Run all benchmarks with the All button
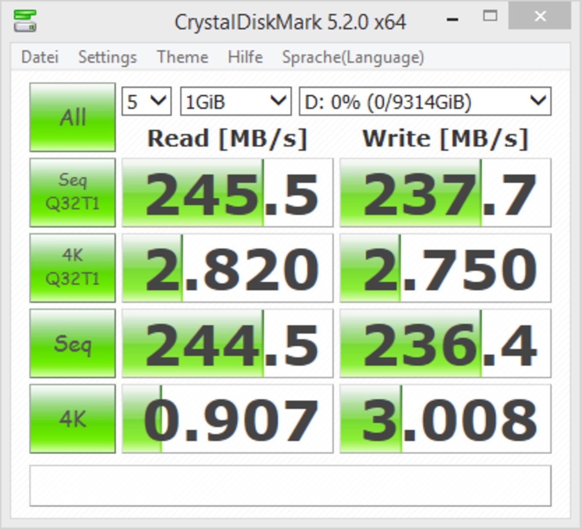The image size is (581, 529). coord(73,117)
